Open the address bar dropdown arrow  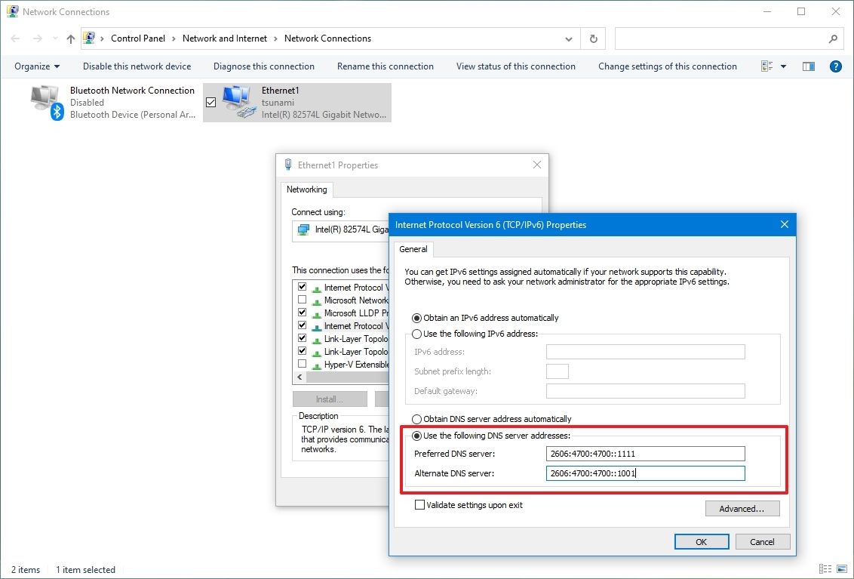click(569, 38)
